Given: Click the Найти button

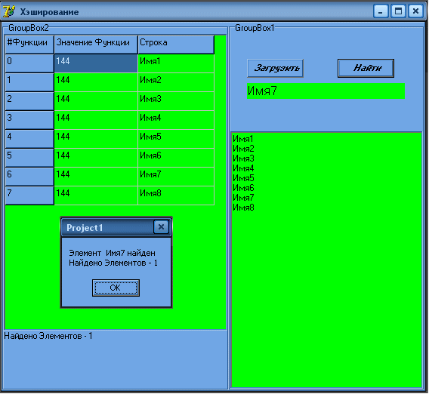Looking at the screenshot, I should point(366,68).
